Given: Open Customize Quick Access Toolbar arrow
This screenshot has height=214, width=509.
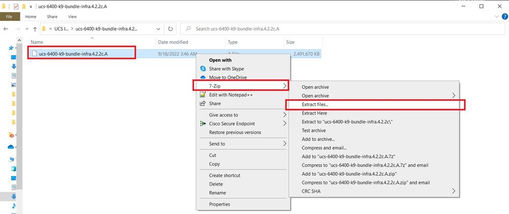Looking at the screenshot, I should pos(31,7).
